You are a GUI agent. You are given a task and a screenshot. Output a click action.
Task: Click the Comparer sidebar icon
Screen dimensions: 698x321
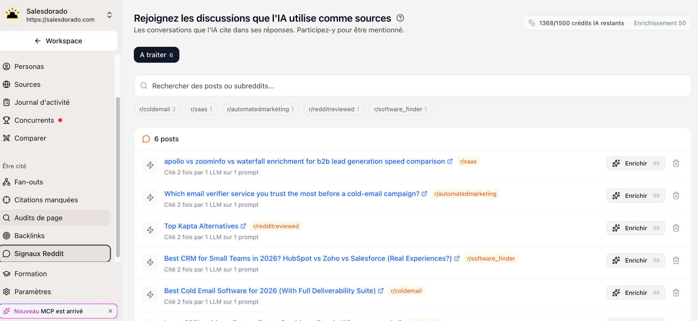(x=6, y=138)
